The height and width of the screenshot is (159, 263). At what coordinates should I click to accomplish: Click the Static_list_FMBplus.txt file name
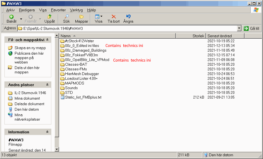tap(83, 97)
